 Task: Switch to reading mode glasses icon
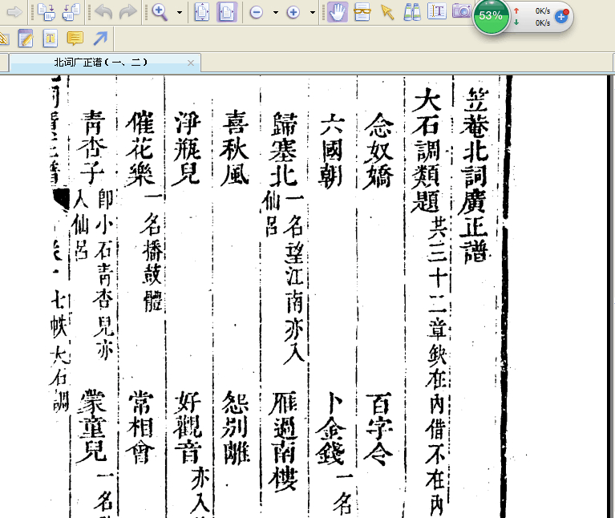[362, 12]
